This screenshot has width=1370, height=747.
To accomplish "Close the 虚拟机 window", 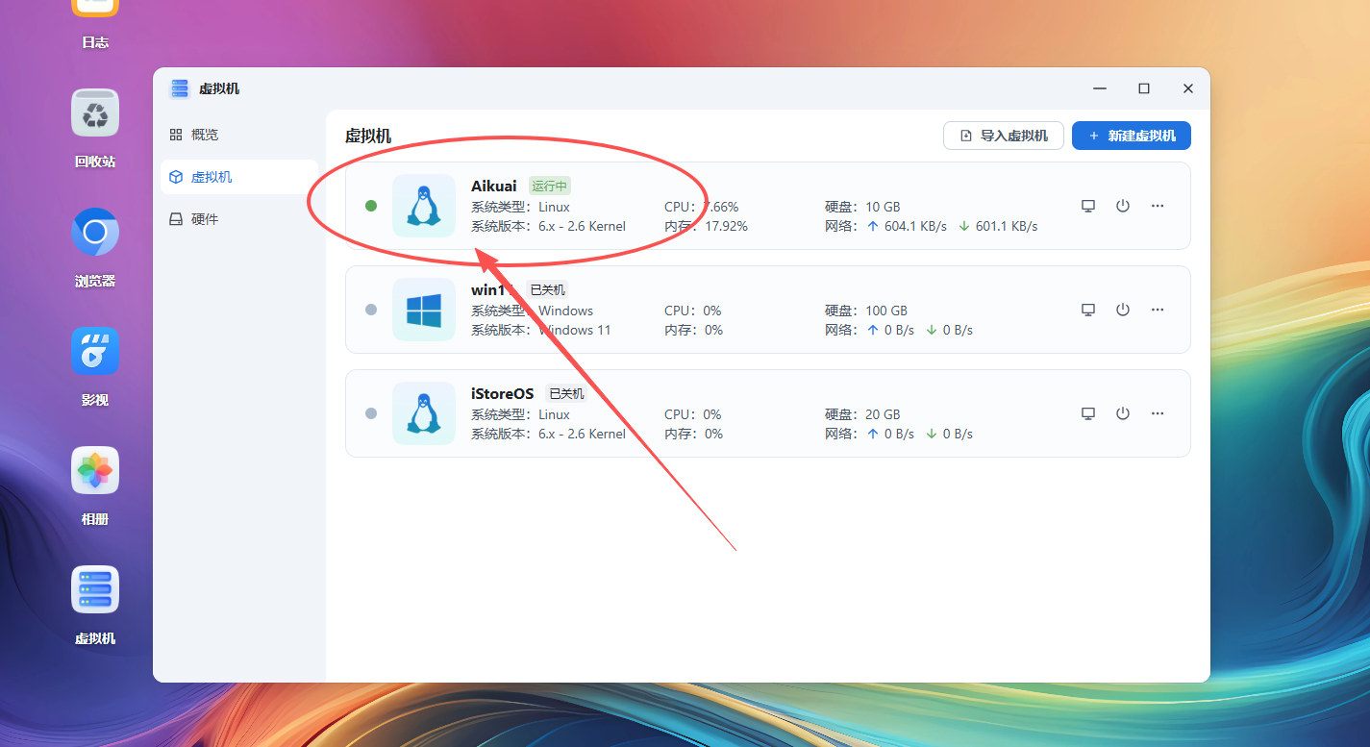I will click(x=1188, y=88).
